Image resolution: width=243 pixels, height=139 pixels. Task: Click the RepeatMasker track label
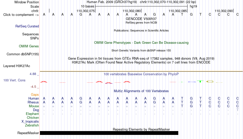(x=28, y=133)
